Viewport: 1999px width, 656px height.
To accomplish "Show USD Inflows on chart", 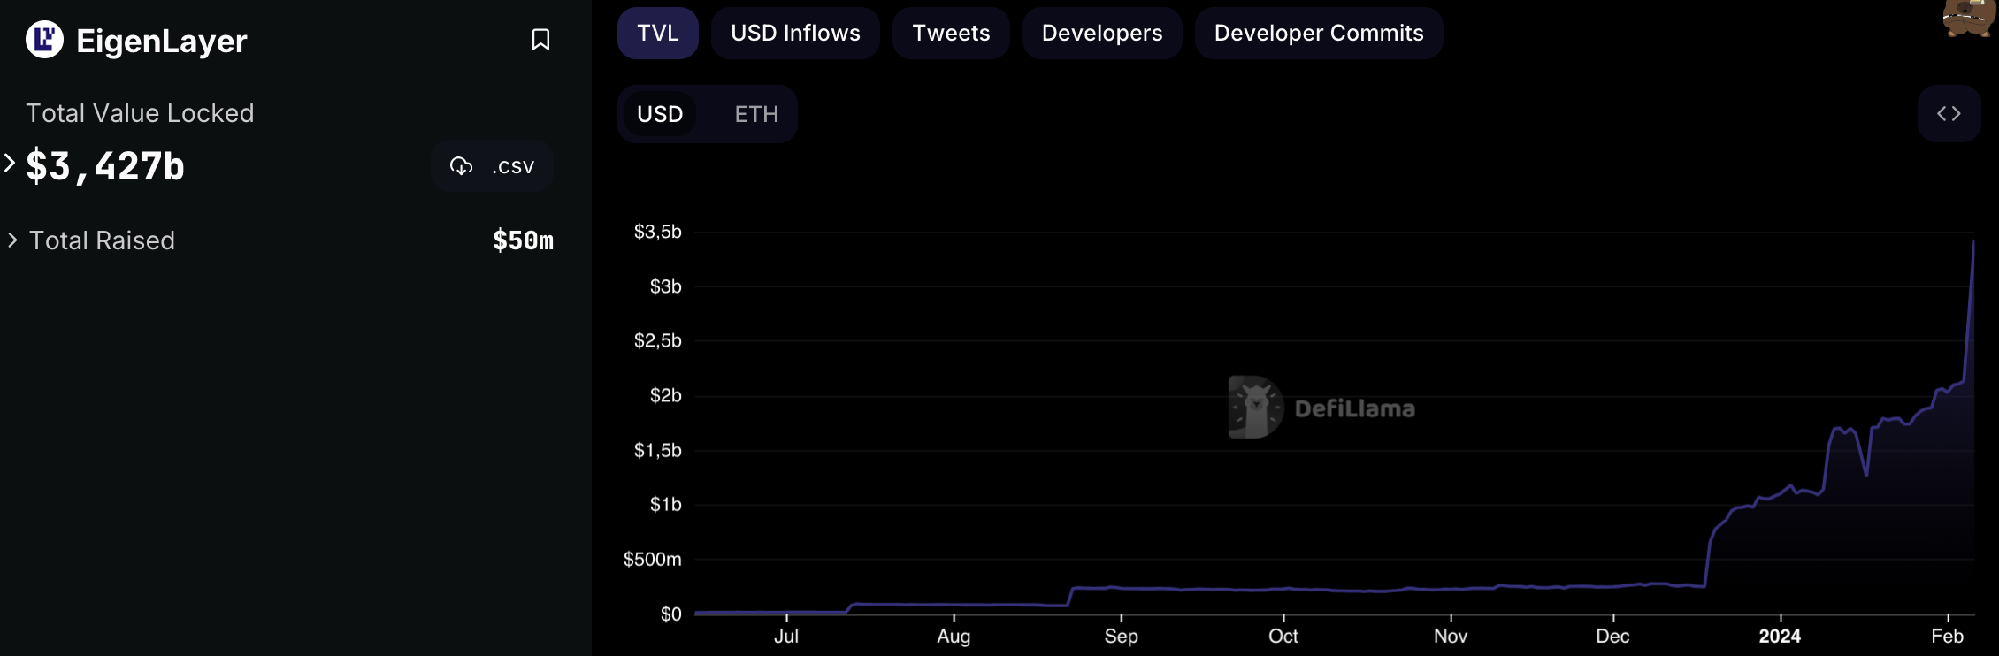I will 795,33.
